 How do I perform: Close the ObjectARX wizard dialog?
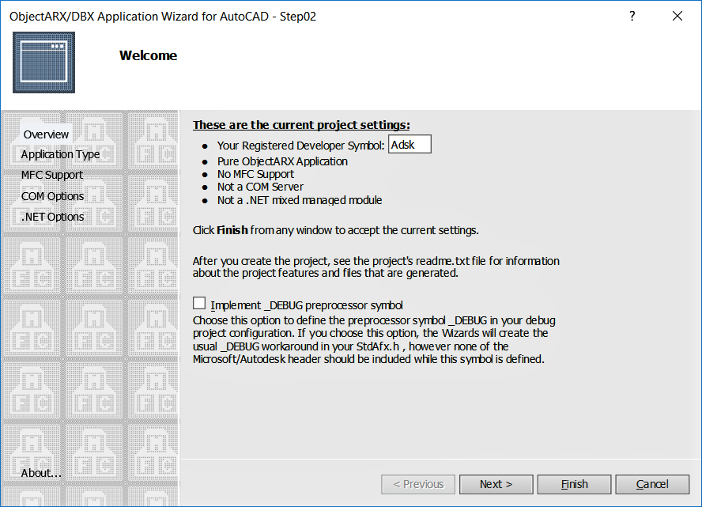point(677,16)
